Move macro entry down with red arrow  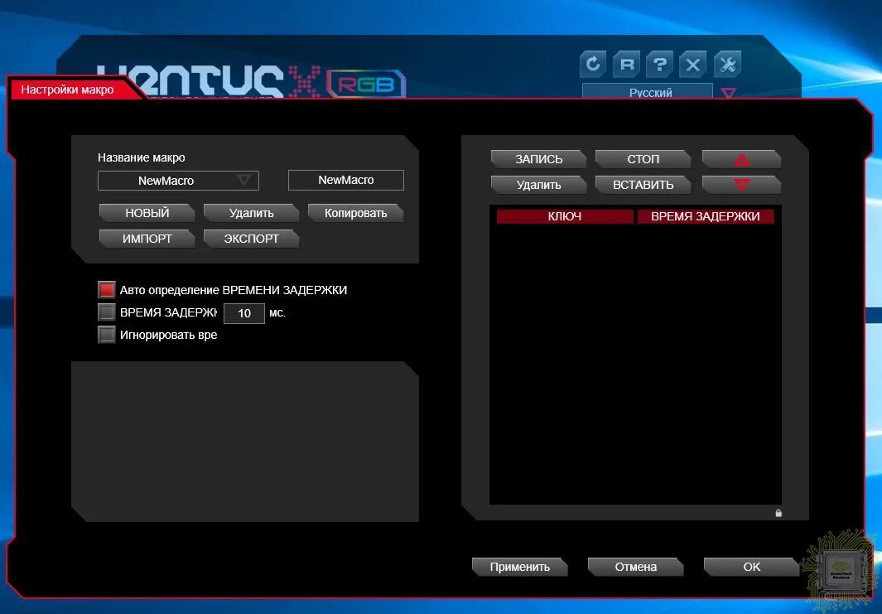coord(741,185)
